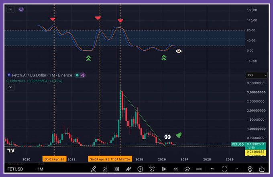Click the Fr 01 Mrz '24 date label
This screenshot has height=177, width=273.
click(x=120, y=159)
